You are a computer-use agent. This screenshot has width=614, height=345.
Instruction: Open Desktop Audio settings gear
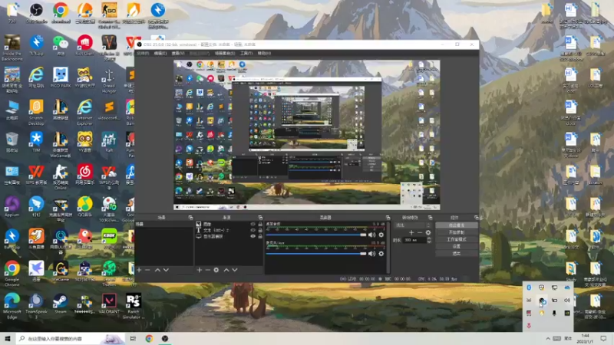381,235
